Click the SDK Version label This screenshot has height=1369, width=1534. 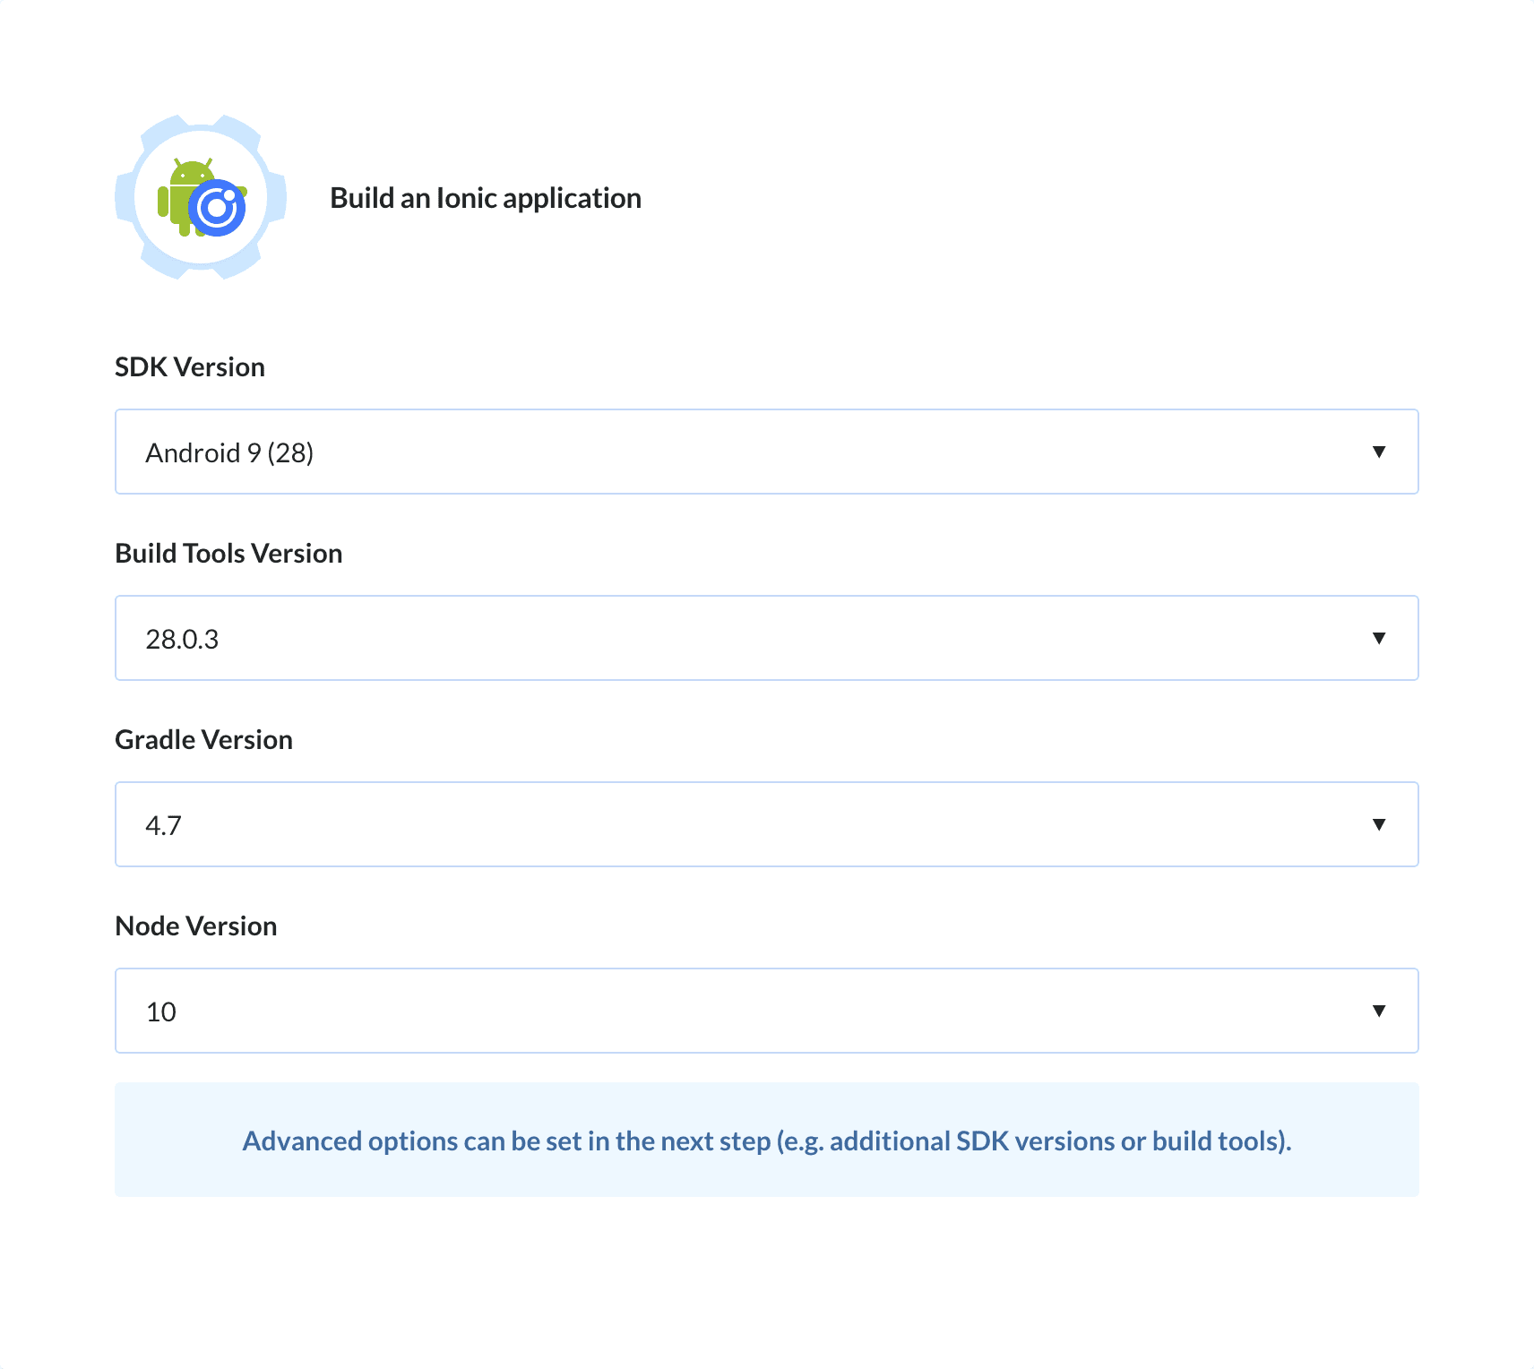click(189, 366)
